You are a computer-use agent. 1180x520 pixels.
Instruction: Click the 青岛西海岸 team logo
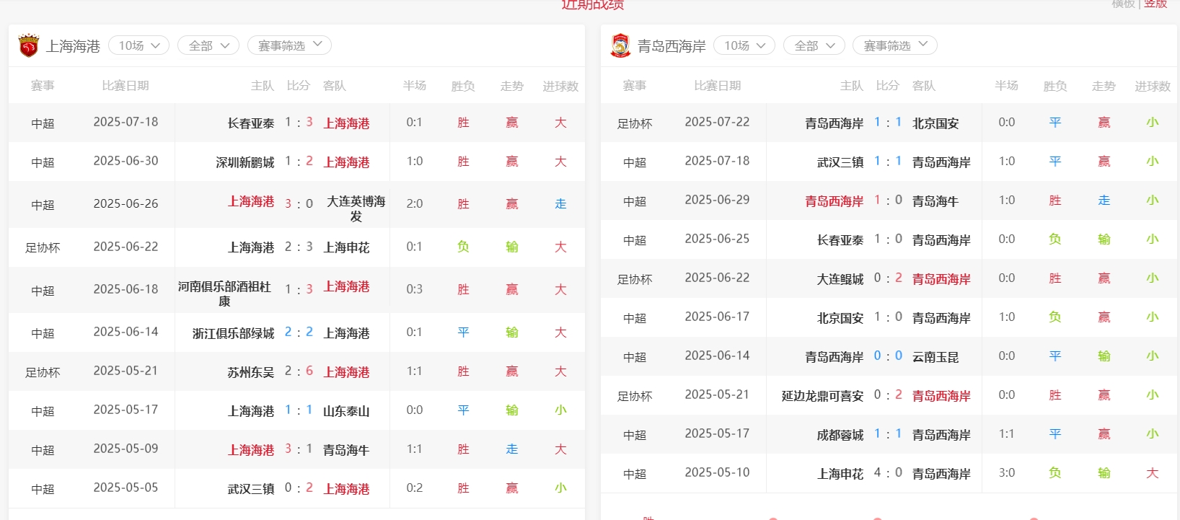620,46
